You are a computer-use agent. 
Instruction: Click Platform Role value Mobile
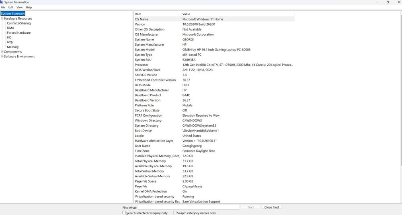[187, 105]
